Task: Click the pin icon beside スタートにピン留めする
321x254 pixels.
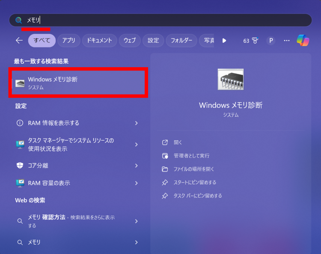Action: 165,183
